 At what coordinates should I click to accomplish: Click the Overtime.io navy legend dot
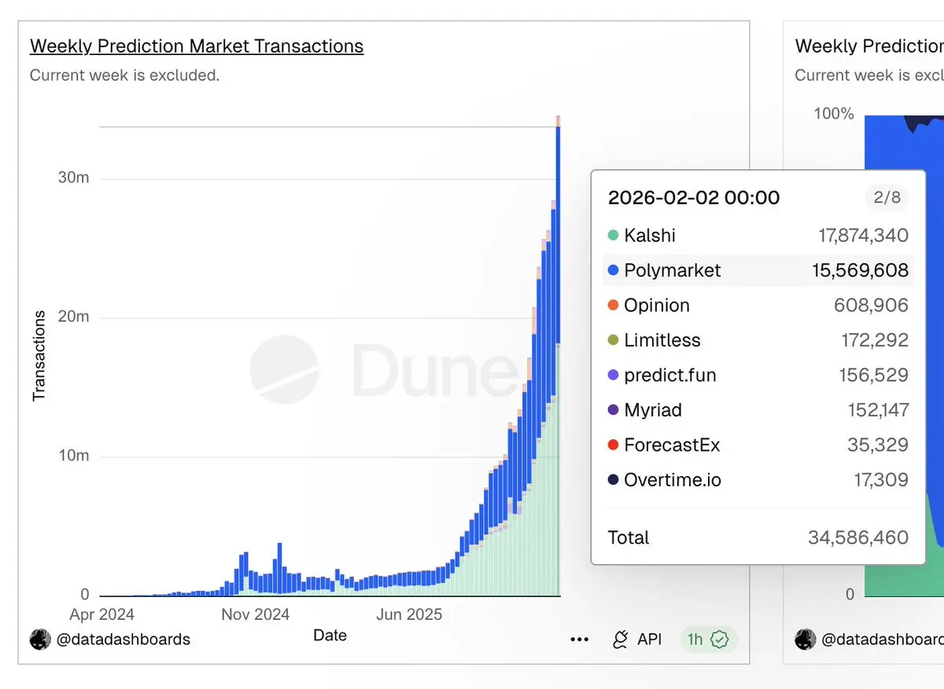(614, 480)
